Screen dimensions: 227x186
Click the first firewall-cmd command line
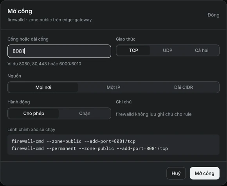pyautogui.click(x=74, y=141)
